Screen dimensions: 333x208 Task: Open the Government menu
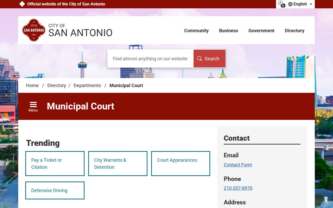[x=261, y=30]
